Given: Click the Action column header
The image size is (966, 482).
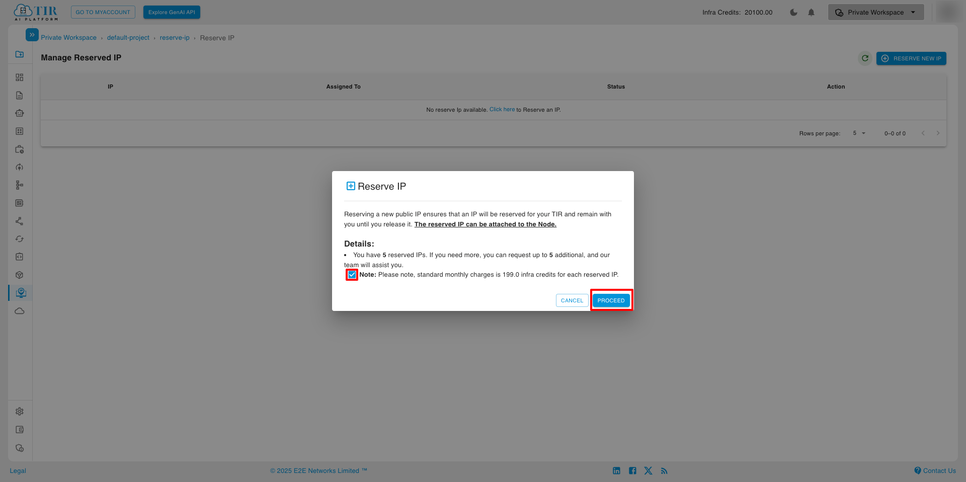Looking at the screenshot, I should point(836,87).
